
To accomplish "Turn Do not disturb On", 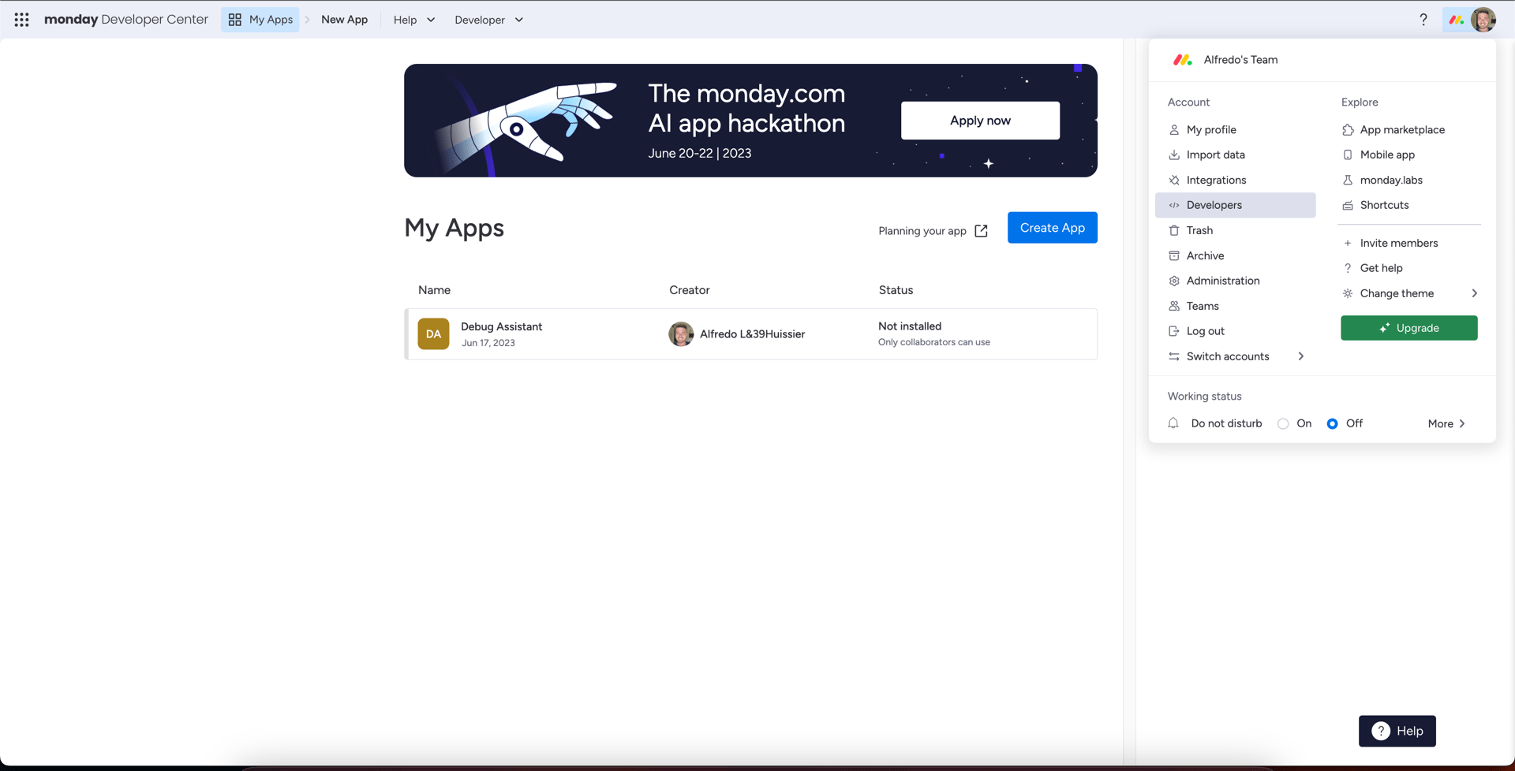I will point(1283,424).
